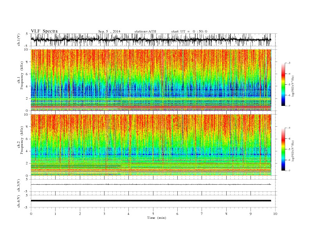Click the "-4" label on ch.2 color bar
The image size is (310, 240).
point(289,138)
